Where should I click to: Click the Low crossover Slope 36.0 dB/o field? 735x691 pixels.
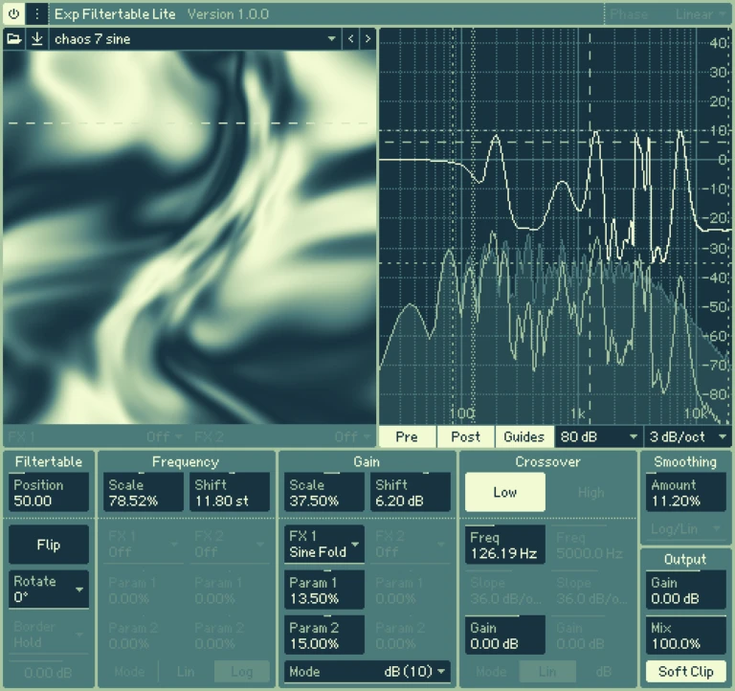pyautogui.click(x=505, y=590)
